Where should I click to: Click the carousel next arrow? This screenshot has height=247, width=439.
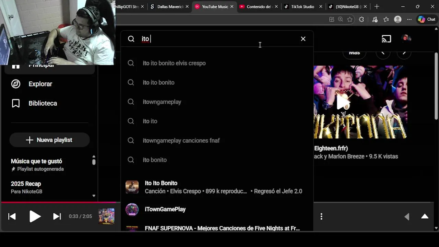coord(404,52)
